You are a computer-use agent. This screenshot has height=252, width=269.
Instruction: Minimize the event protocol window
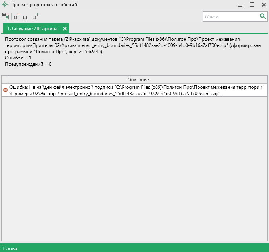click(x=240, y=5)
